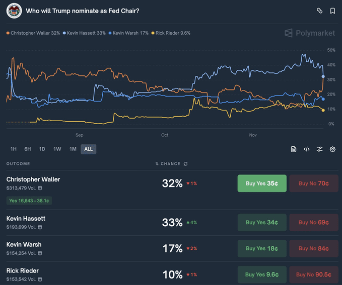Buy No for Kevin Hassett at 69¢
Viewport: 342px width, 285px height.
pos(313,222)
